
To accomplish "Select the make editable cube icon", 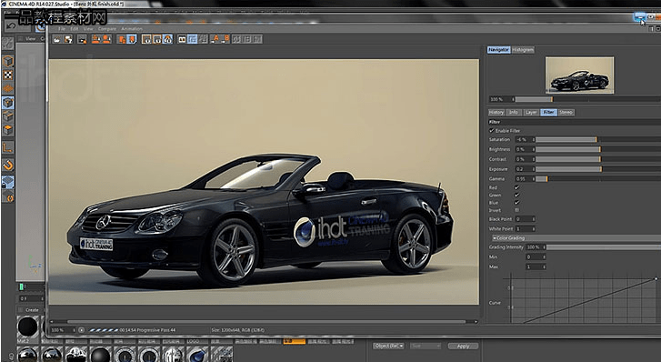I will (x=8, y=61).
